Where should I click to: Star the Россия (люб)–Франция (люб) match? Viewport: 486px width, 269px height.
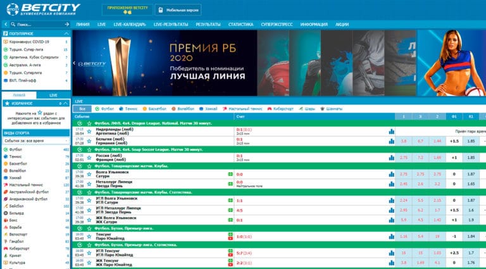coord(89,158)
